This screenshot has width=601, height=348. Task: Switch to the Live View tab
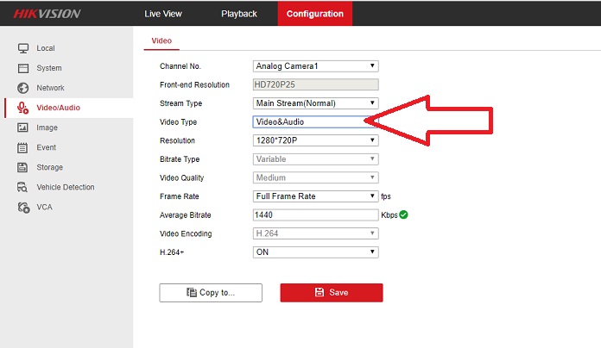(162, 14)
